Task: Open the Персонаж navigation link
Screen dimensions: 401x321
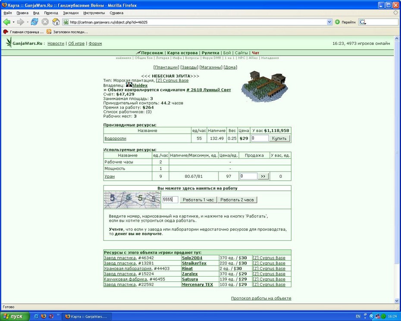Action: tap(152, 53)
